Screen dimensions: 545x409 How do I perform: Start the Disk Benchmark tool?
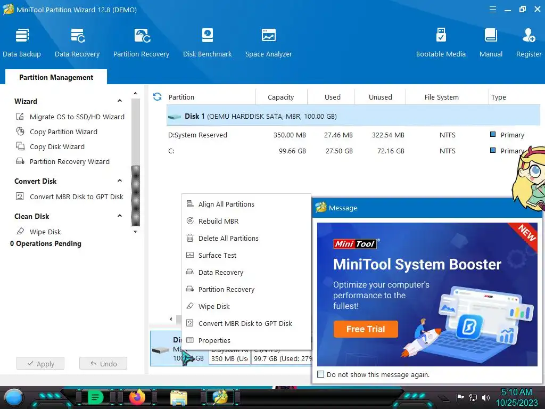coord(208,43)
